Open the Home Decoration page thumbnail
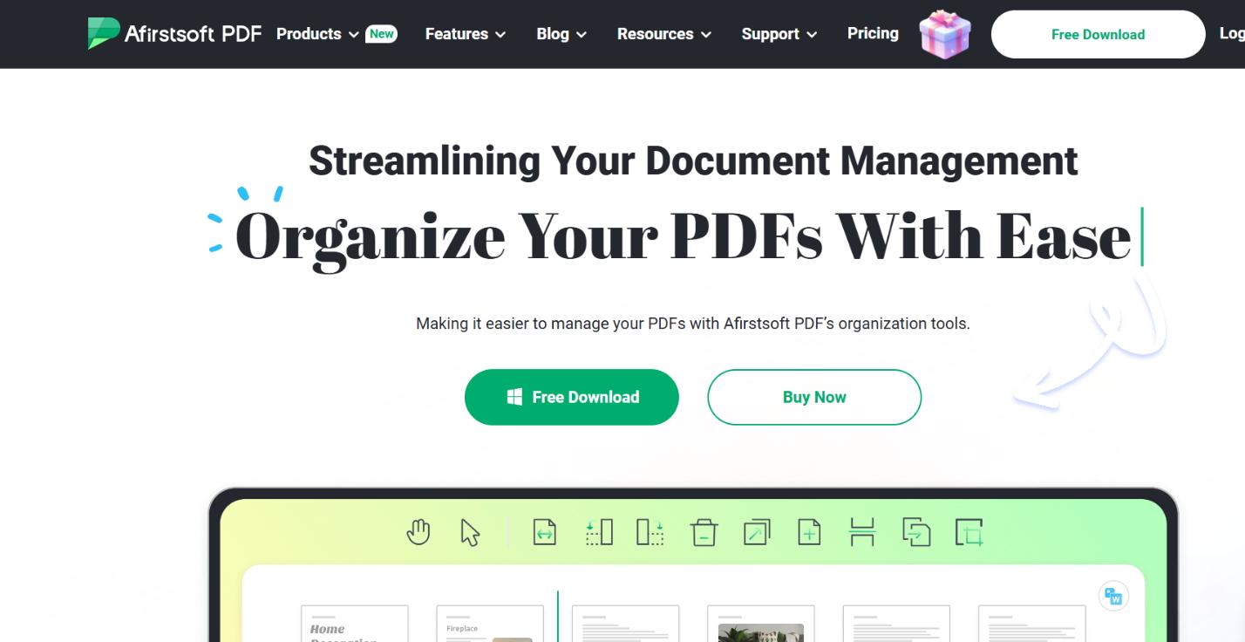Viewport: 1245px width, 642px height. coord(354,624)
